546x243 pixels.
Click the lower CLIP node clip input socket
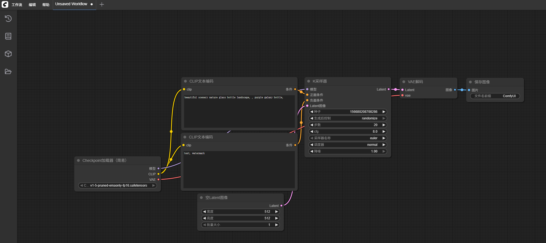tap(183, 145)
